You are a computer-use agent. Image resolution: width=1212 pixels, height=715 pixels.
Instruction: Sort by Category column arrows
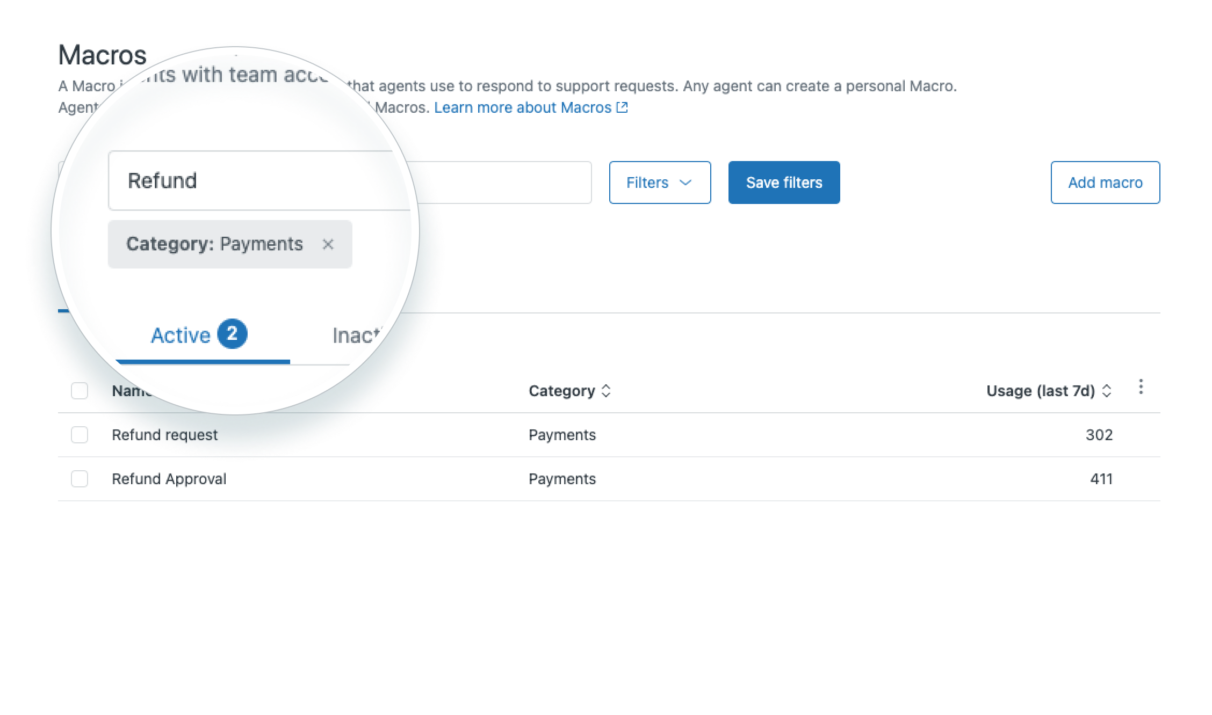(606, 391)
